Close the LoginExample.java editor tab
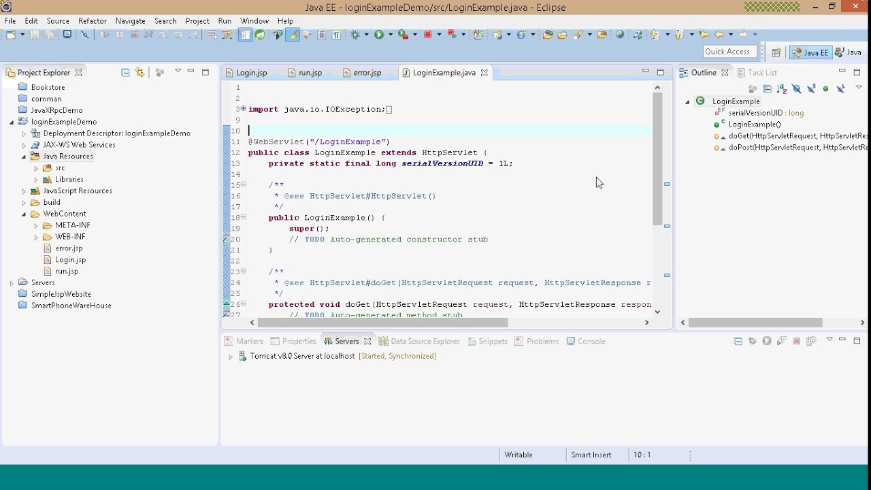This screenshot has width=871, height=490. coord(484,73)
